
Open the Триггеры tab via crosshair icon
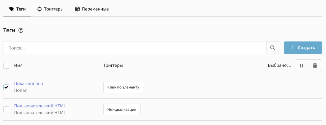click(x=39, y=9)
